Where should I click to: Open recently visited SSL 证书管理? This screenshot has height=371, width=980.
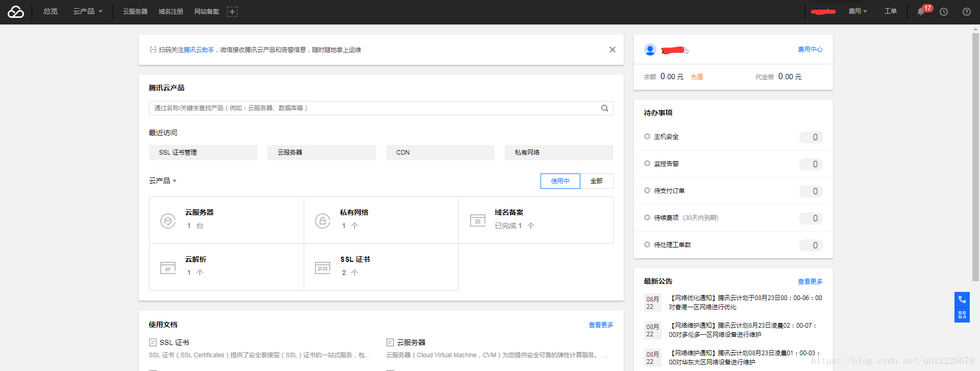point(203,153)
